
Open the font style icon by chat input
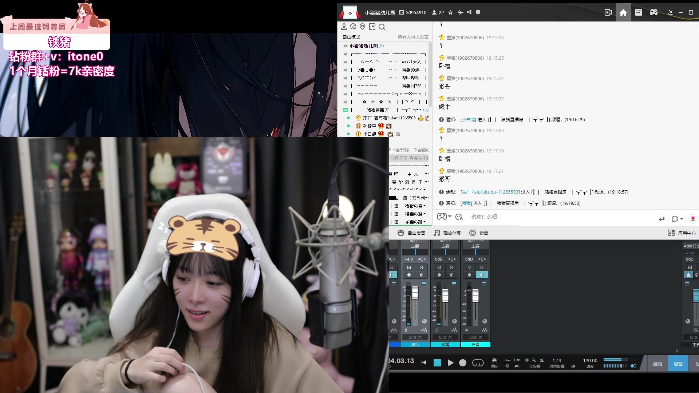coord(459,217)
